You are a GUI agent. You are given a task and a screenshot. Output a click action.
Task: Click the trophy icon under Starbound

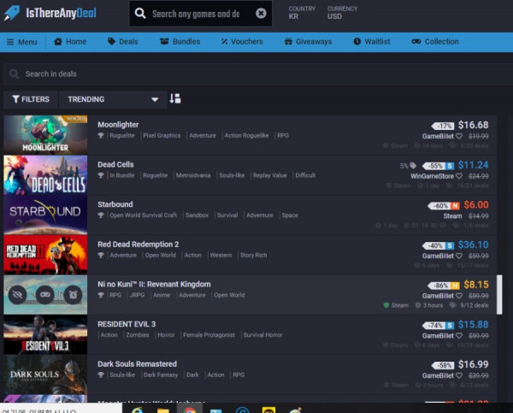101,215
